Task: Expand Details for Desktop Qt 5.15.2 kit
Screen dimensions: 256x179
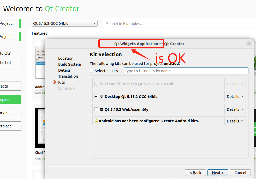Action: tap(235, 96)
